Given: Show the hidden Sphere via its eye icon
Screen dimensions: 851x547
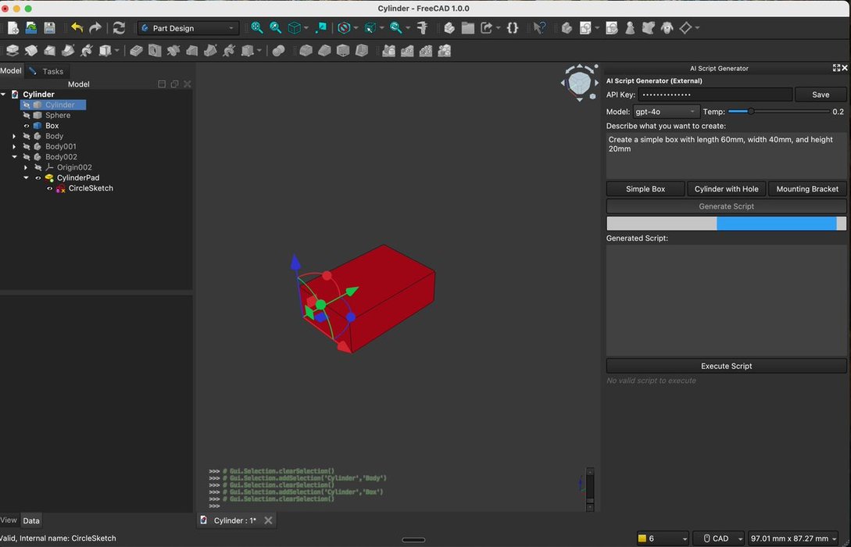Looking at the screenshot, I should (27, 116).
